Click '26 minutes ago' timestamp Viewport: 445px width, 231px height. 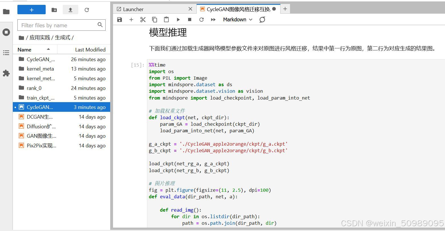coord(88,59)
